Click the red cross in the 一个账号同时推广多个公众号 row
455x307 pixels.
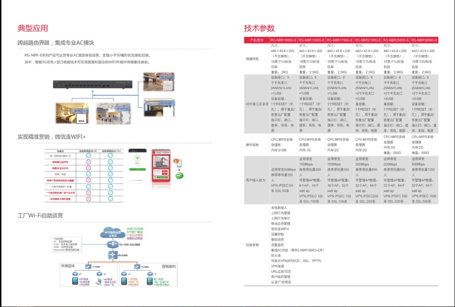click(x=88, y=193)
